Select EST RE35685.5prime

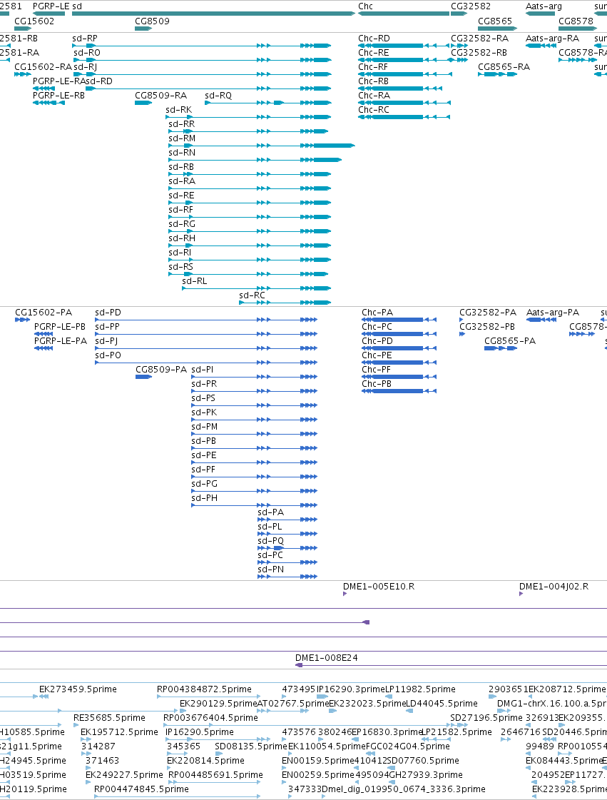[76, 725]
